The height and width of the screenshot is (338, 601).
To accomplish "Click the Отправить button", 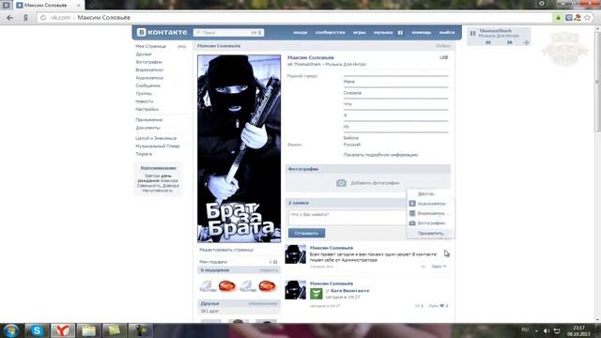I will click(307, 233).
